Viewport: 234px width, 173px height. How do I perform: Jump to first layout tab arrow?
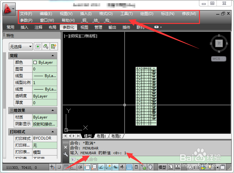click(x=65, y=136)
